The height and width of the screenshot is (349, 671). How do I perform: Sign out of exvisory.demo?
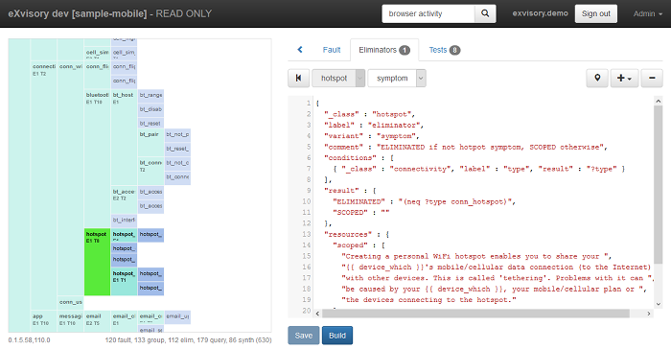coord(595,13)
